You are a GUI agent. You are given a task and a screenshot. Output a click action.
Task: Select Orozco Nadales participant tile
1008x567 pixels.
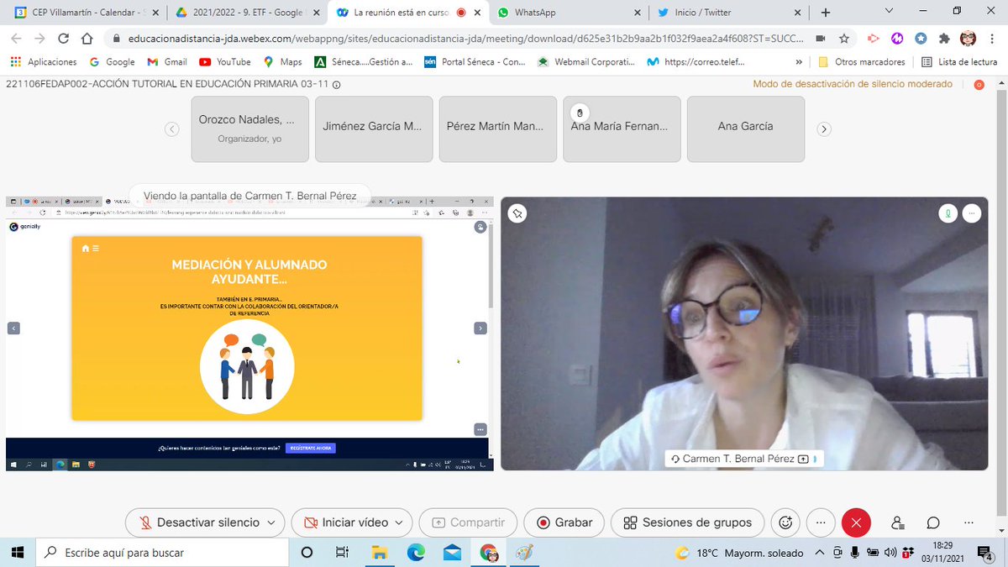coord(249,129)
